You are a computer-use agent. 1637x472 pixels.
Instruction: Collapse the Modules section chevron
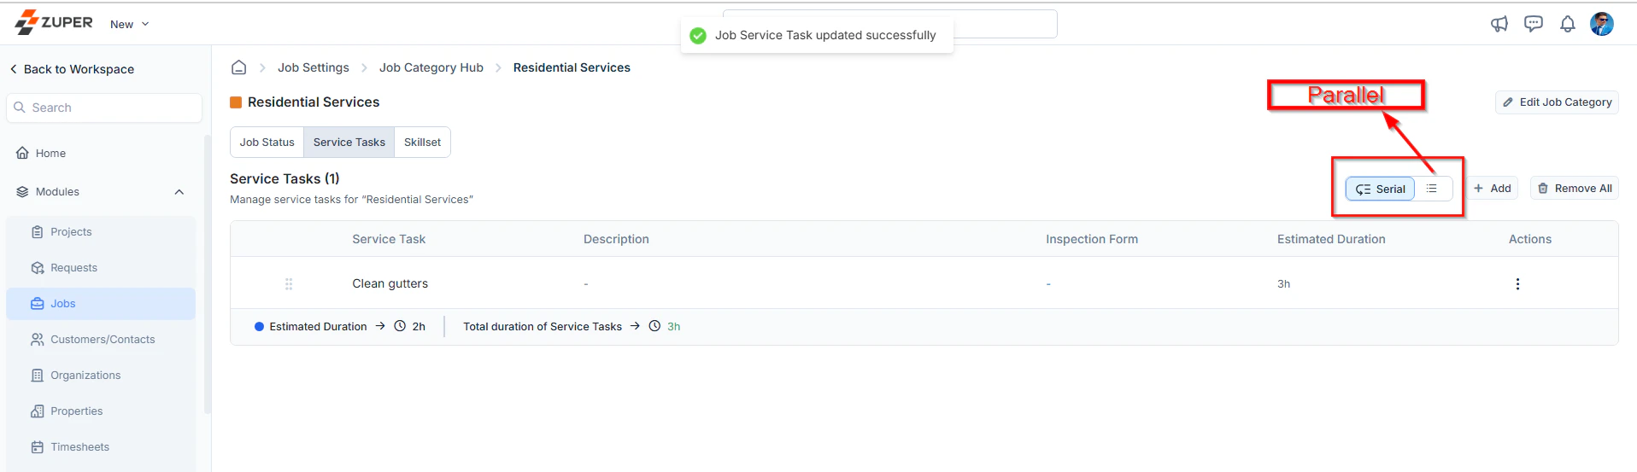click(179, 192)
